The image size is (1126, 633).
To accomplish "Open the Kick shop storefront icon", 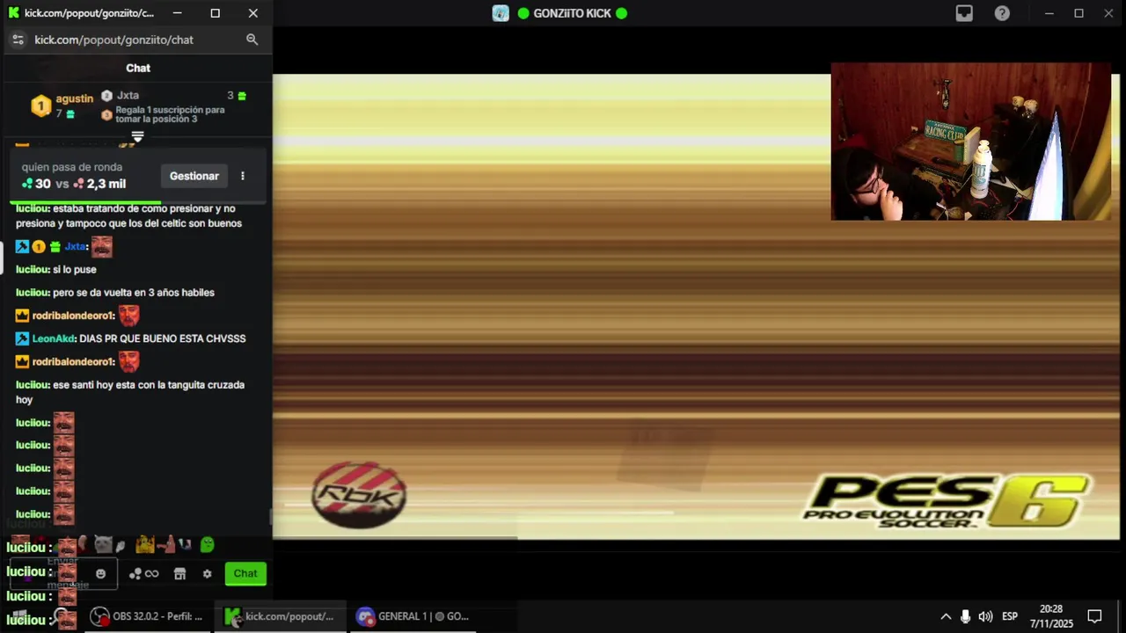I will point(179,574).
